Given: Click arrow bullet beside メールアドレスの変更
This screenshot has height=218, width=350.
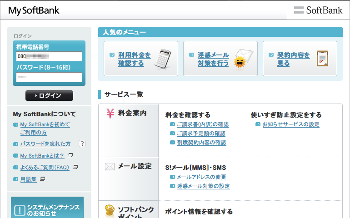Looking at the screenshot, I should 172,177.
